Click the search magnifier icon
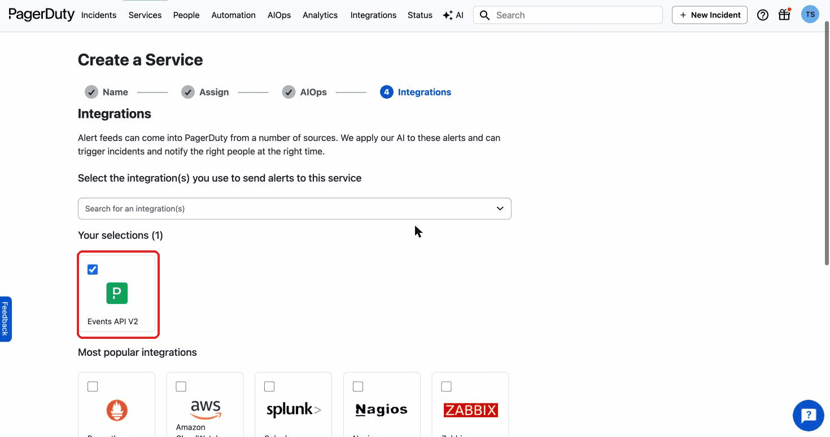Image resolution: width=830 pixels, height=437 pixels. click(484, 15)
